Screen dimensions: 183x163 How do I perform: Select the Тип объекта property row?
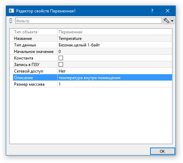pos(91,32)
